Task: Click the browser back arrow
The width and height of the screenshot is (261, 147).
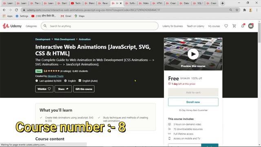Action: (x=4, y=10)
